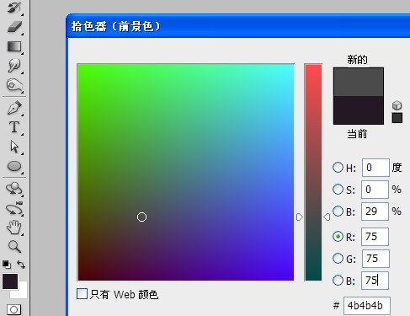
Task: Select the Path Selection arrow tool
Action: pyautogui.click(x=14, y=147)
